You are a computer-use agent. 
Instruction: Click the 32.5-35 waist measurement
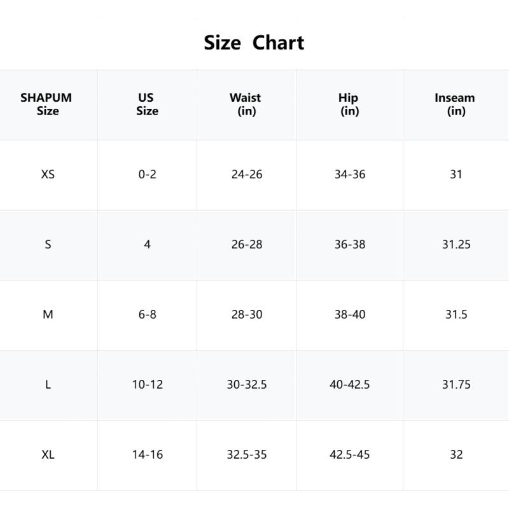247,454
